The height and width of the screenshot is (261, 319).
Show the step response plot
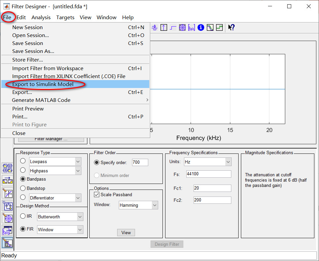(x=173, y=27)
